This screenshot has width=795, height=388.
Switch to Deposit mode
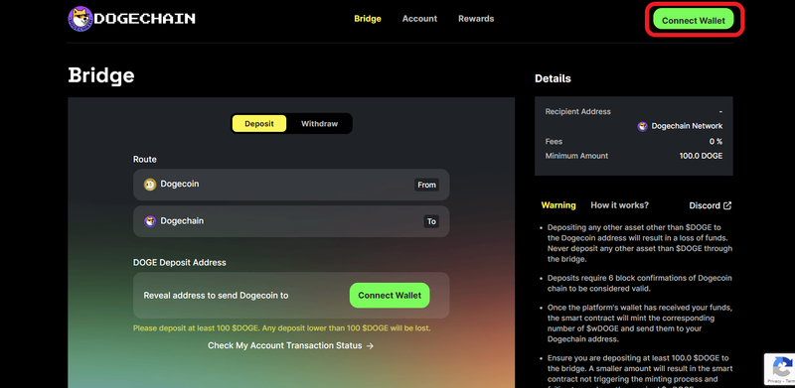click(x=259, y=124)
